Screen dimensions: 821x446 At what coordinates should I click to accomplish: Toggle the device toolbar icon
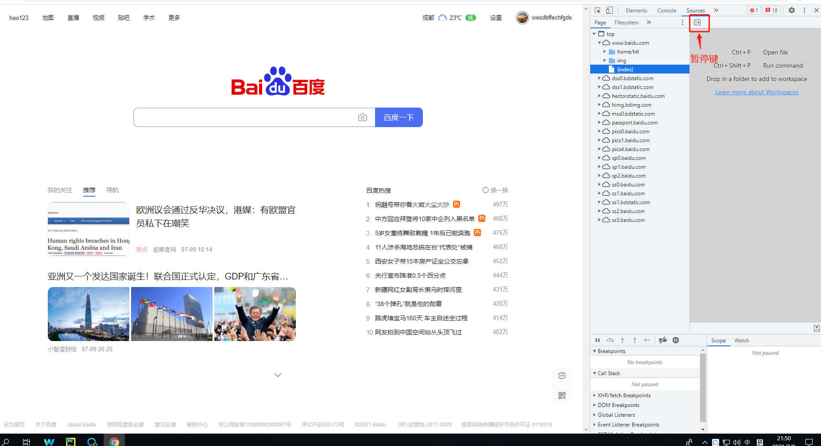point(609,10)
